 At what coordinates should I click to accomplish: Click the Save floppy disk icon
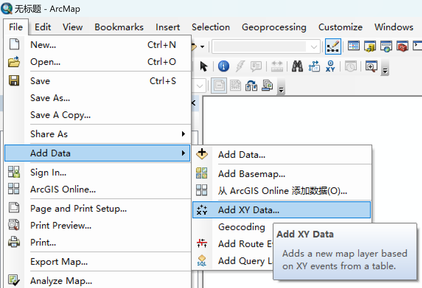coord(14,80)
